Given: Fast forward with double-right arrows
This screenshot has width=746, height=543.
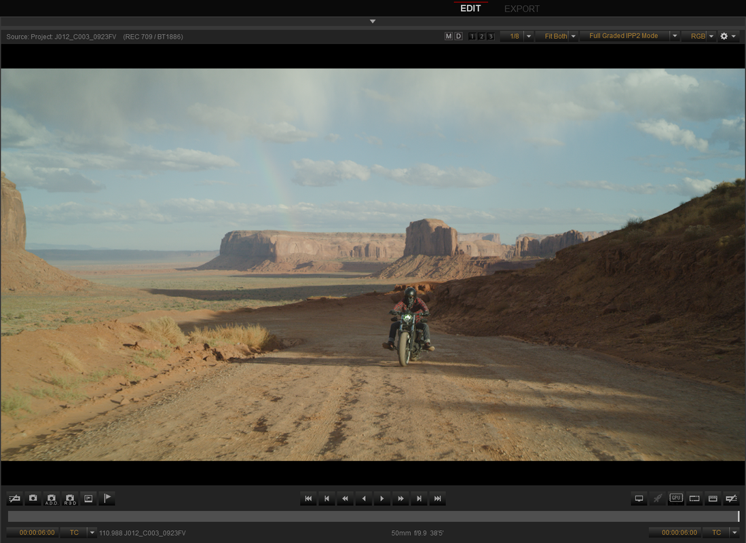Looking at the screenshot, I should tap(400, 498).
